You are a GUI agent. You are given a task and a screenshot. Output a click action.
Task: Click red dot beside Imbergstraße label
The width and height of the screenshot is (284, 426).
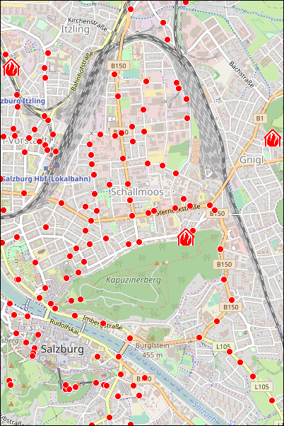(x=103, y=323)
